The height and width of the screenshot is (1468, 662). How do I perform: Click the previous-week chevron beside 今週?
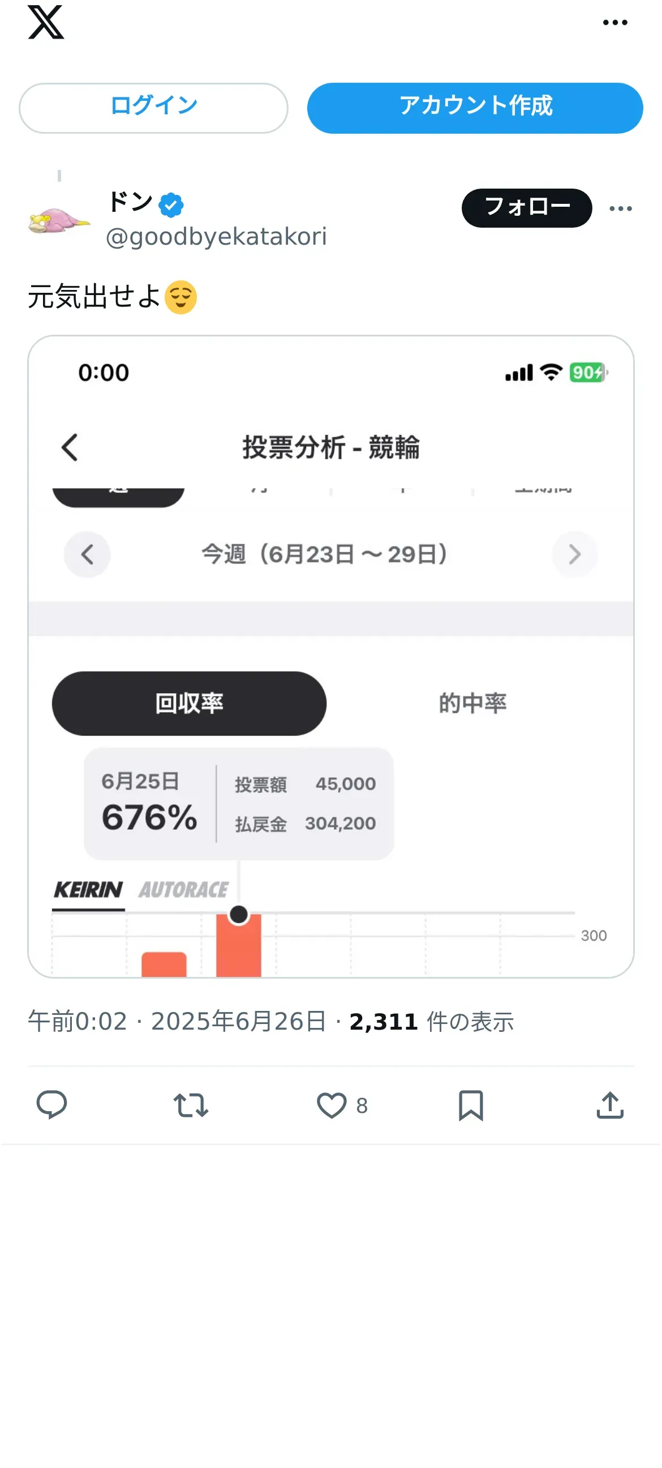pyautogui.click(x=87, y=554)
